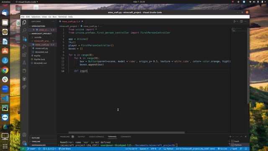The height and width of the screenshot is (151, 268).
Task: Expand the Timeline section
Action: pyautogui.click(x=36, y=142)
